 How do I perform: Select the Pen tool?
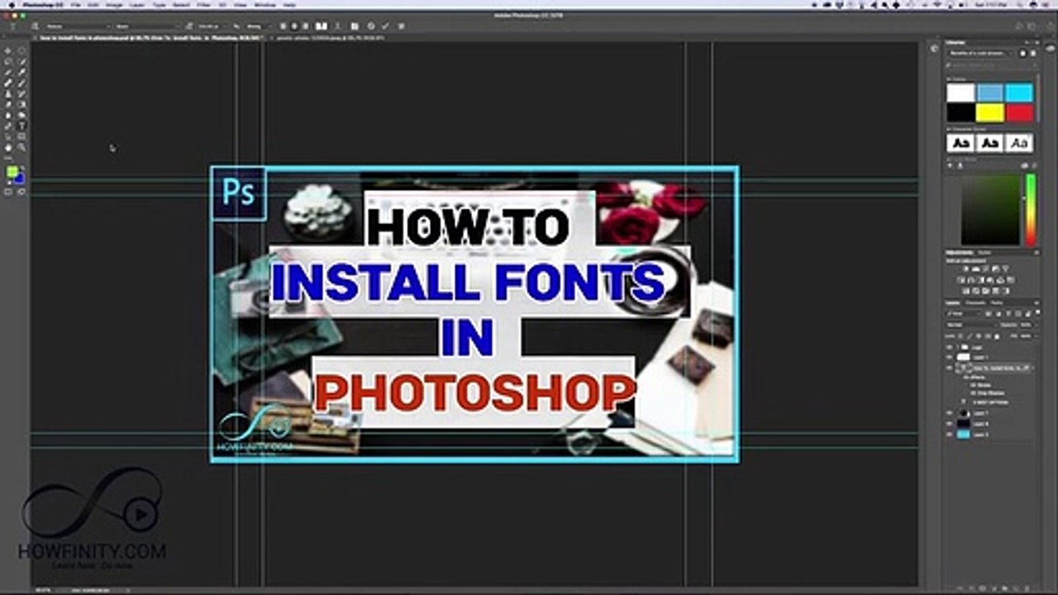(9, 126)
